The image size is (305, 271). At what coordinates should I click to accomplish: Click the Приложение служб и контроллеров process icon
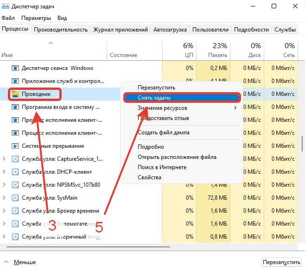tap(15, 81)
